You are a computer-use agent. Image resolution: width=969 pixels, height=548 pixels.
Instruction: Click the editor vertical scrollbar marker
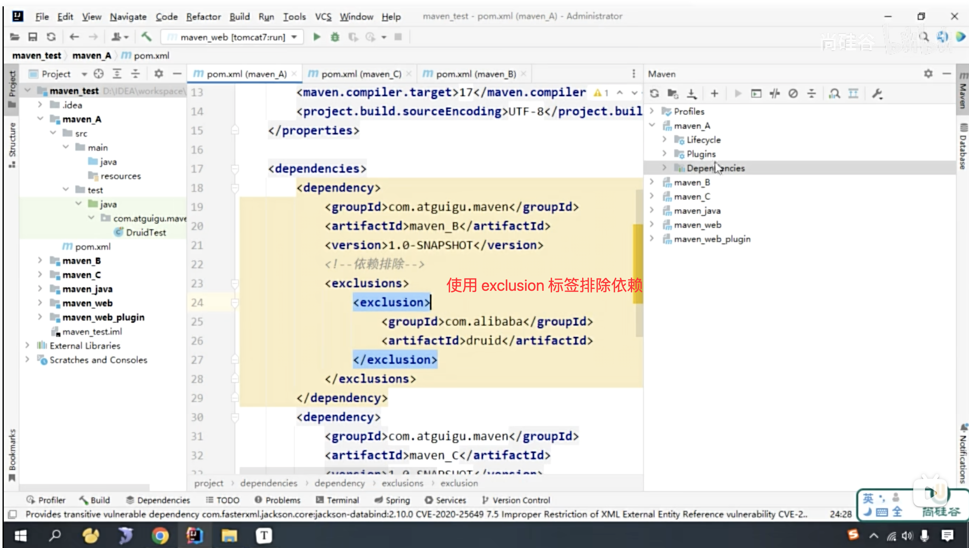[638, 264]
